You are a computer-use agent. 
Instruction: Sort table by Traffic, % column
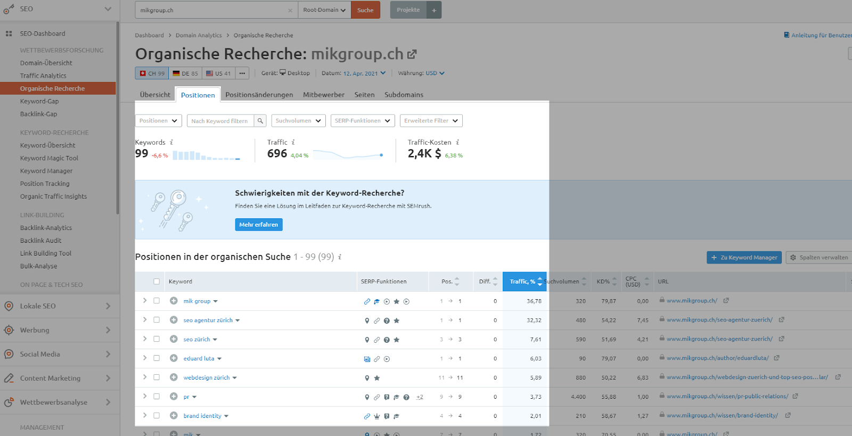click(x=525, y=282)
